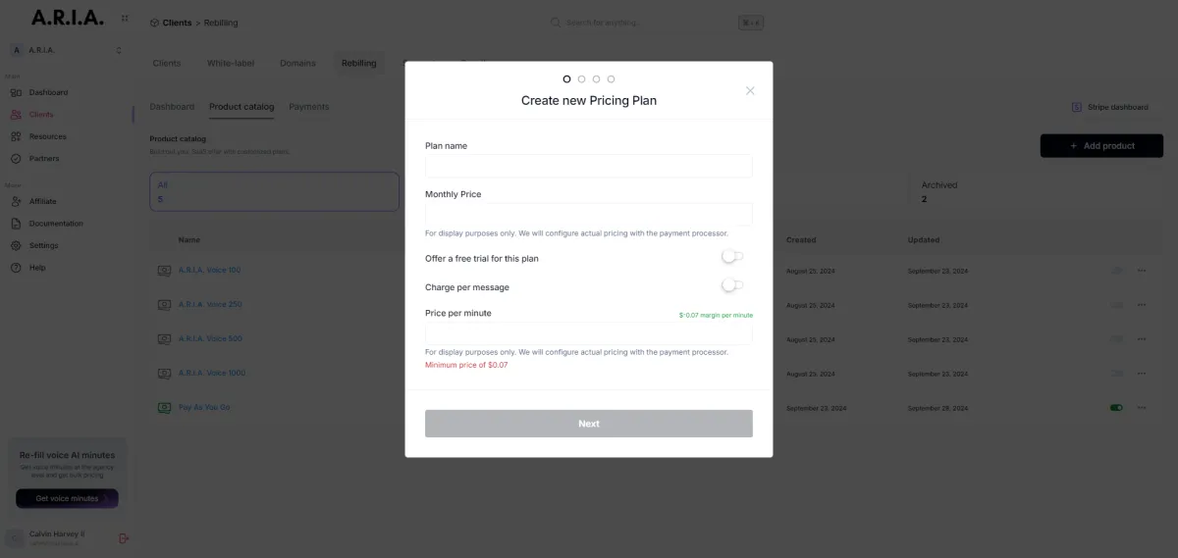Click the Get voice minutes button
Screen dimensions: 1178x558
click(x=67, y=498)
